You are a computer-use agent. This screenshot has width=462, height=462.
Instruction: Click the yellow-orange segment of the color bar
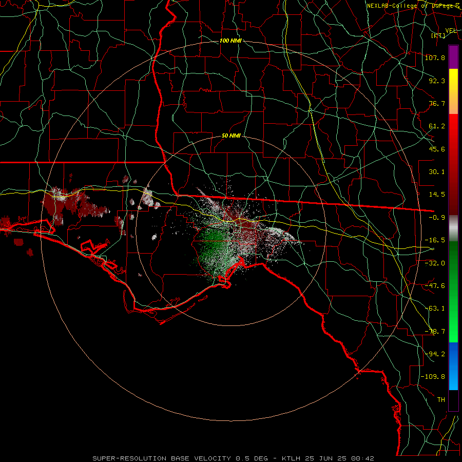point(453,91)
